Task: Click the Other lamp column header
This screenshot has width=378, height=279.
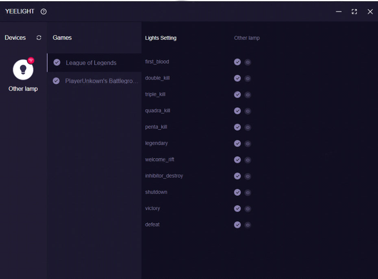Action: point(247,38)
